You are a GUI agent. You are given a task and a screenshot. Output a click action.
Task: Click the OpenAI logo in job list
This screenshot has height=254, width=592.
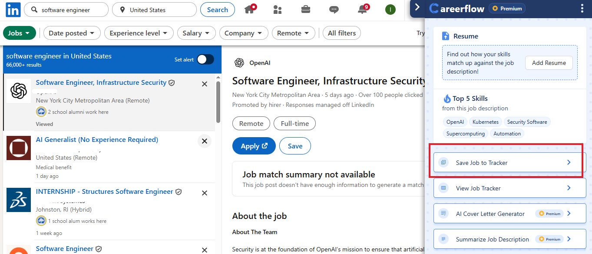point(19,91)
